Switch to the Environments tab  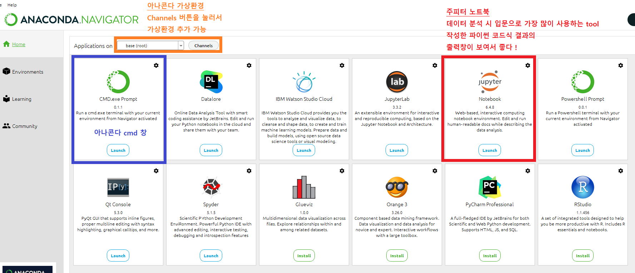28,72
